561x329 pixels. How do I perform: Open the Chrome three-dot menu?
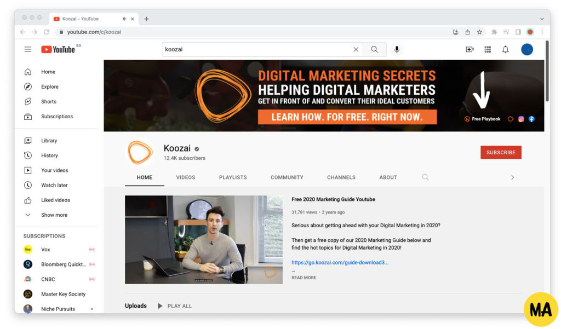(542, 32)
